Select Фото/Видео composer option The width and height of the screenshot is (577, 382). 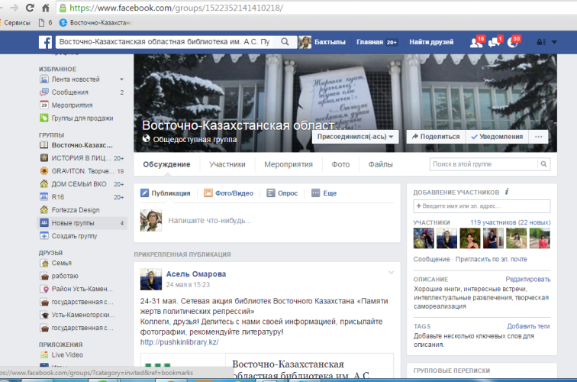pyautogui.click(x=228, y=193)
